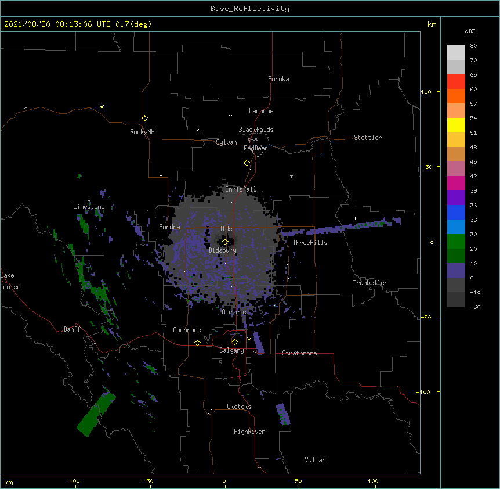Pick the bright yellow 54-51 dBZ swatch
500x489 pixels.
pyautogui.click(x=456, y=125)
